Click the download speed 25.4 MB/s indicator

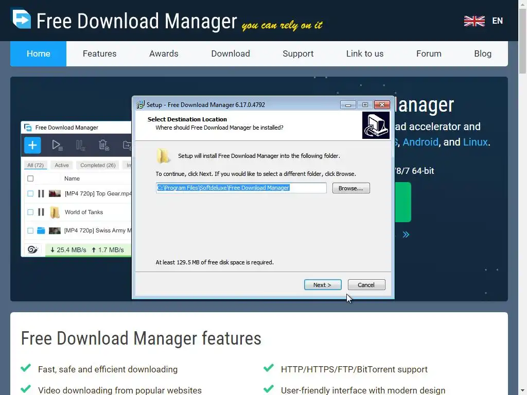(68, 250)
